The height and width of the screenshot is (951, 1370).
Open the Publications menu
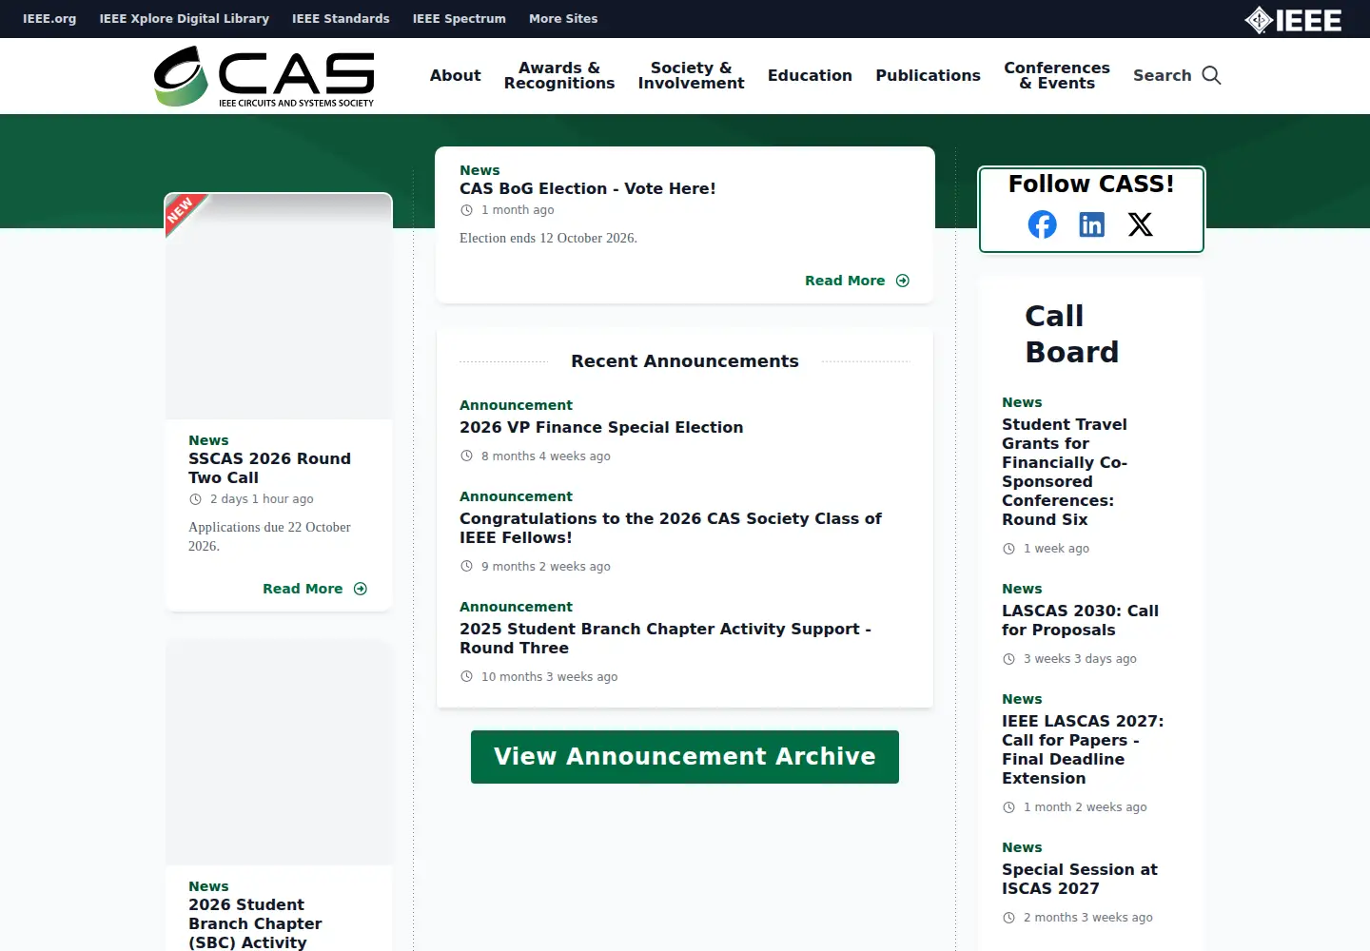coord(928,75)
